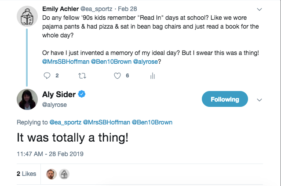The height and width of the screenshot is (186, 281).
Task: Open the chevron menu beside Following
Action: tap(259, 100)
